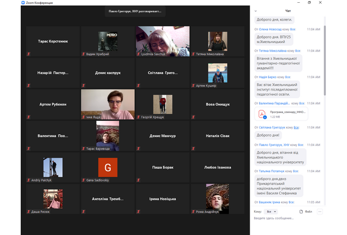Open the recipient 'Все' dropdown

(271, 211)
